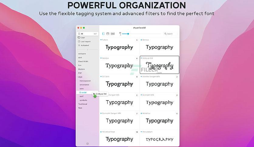Click the 937 font count beside All

click(95, 34)
